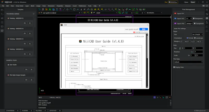Open the EN version of Training MISSION 15
This screenshot has height=112, width=209.
(25, 23)
